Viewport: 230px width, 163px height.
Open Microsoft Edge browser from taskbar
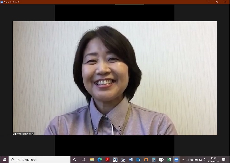(x=100, y=160)
